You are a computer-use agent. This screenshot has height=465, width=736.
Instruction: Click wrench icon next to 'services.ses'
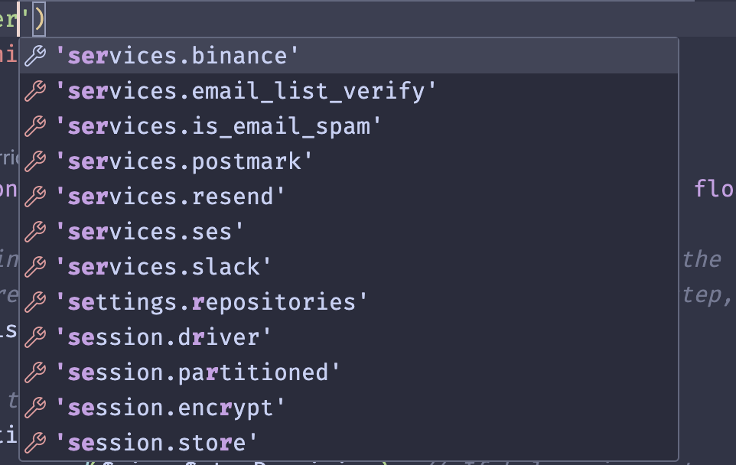pos(35,232)
